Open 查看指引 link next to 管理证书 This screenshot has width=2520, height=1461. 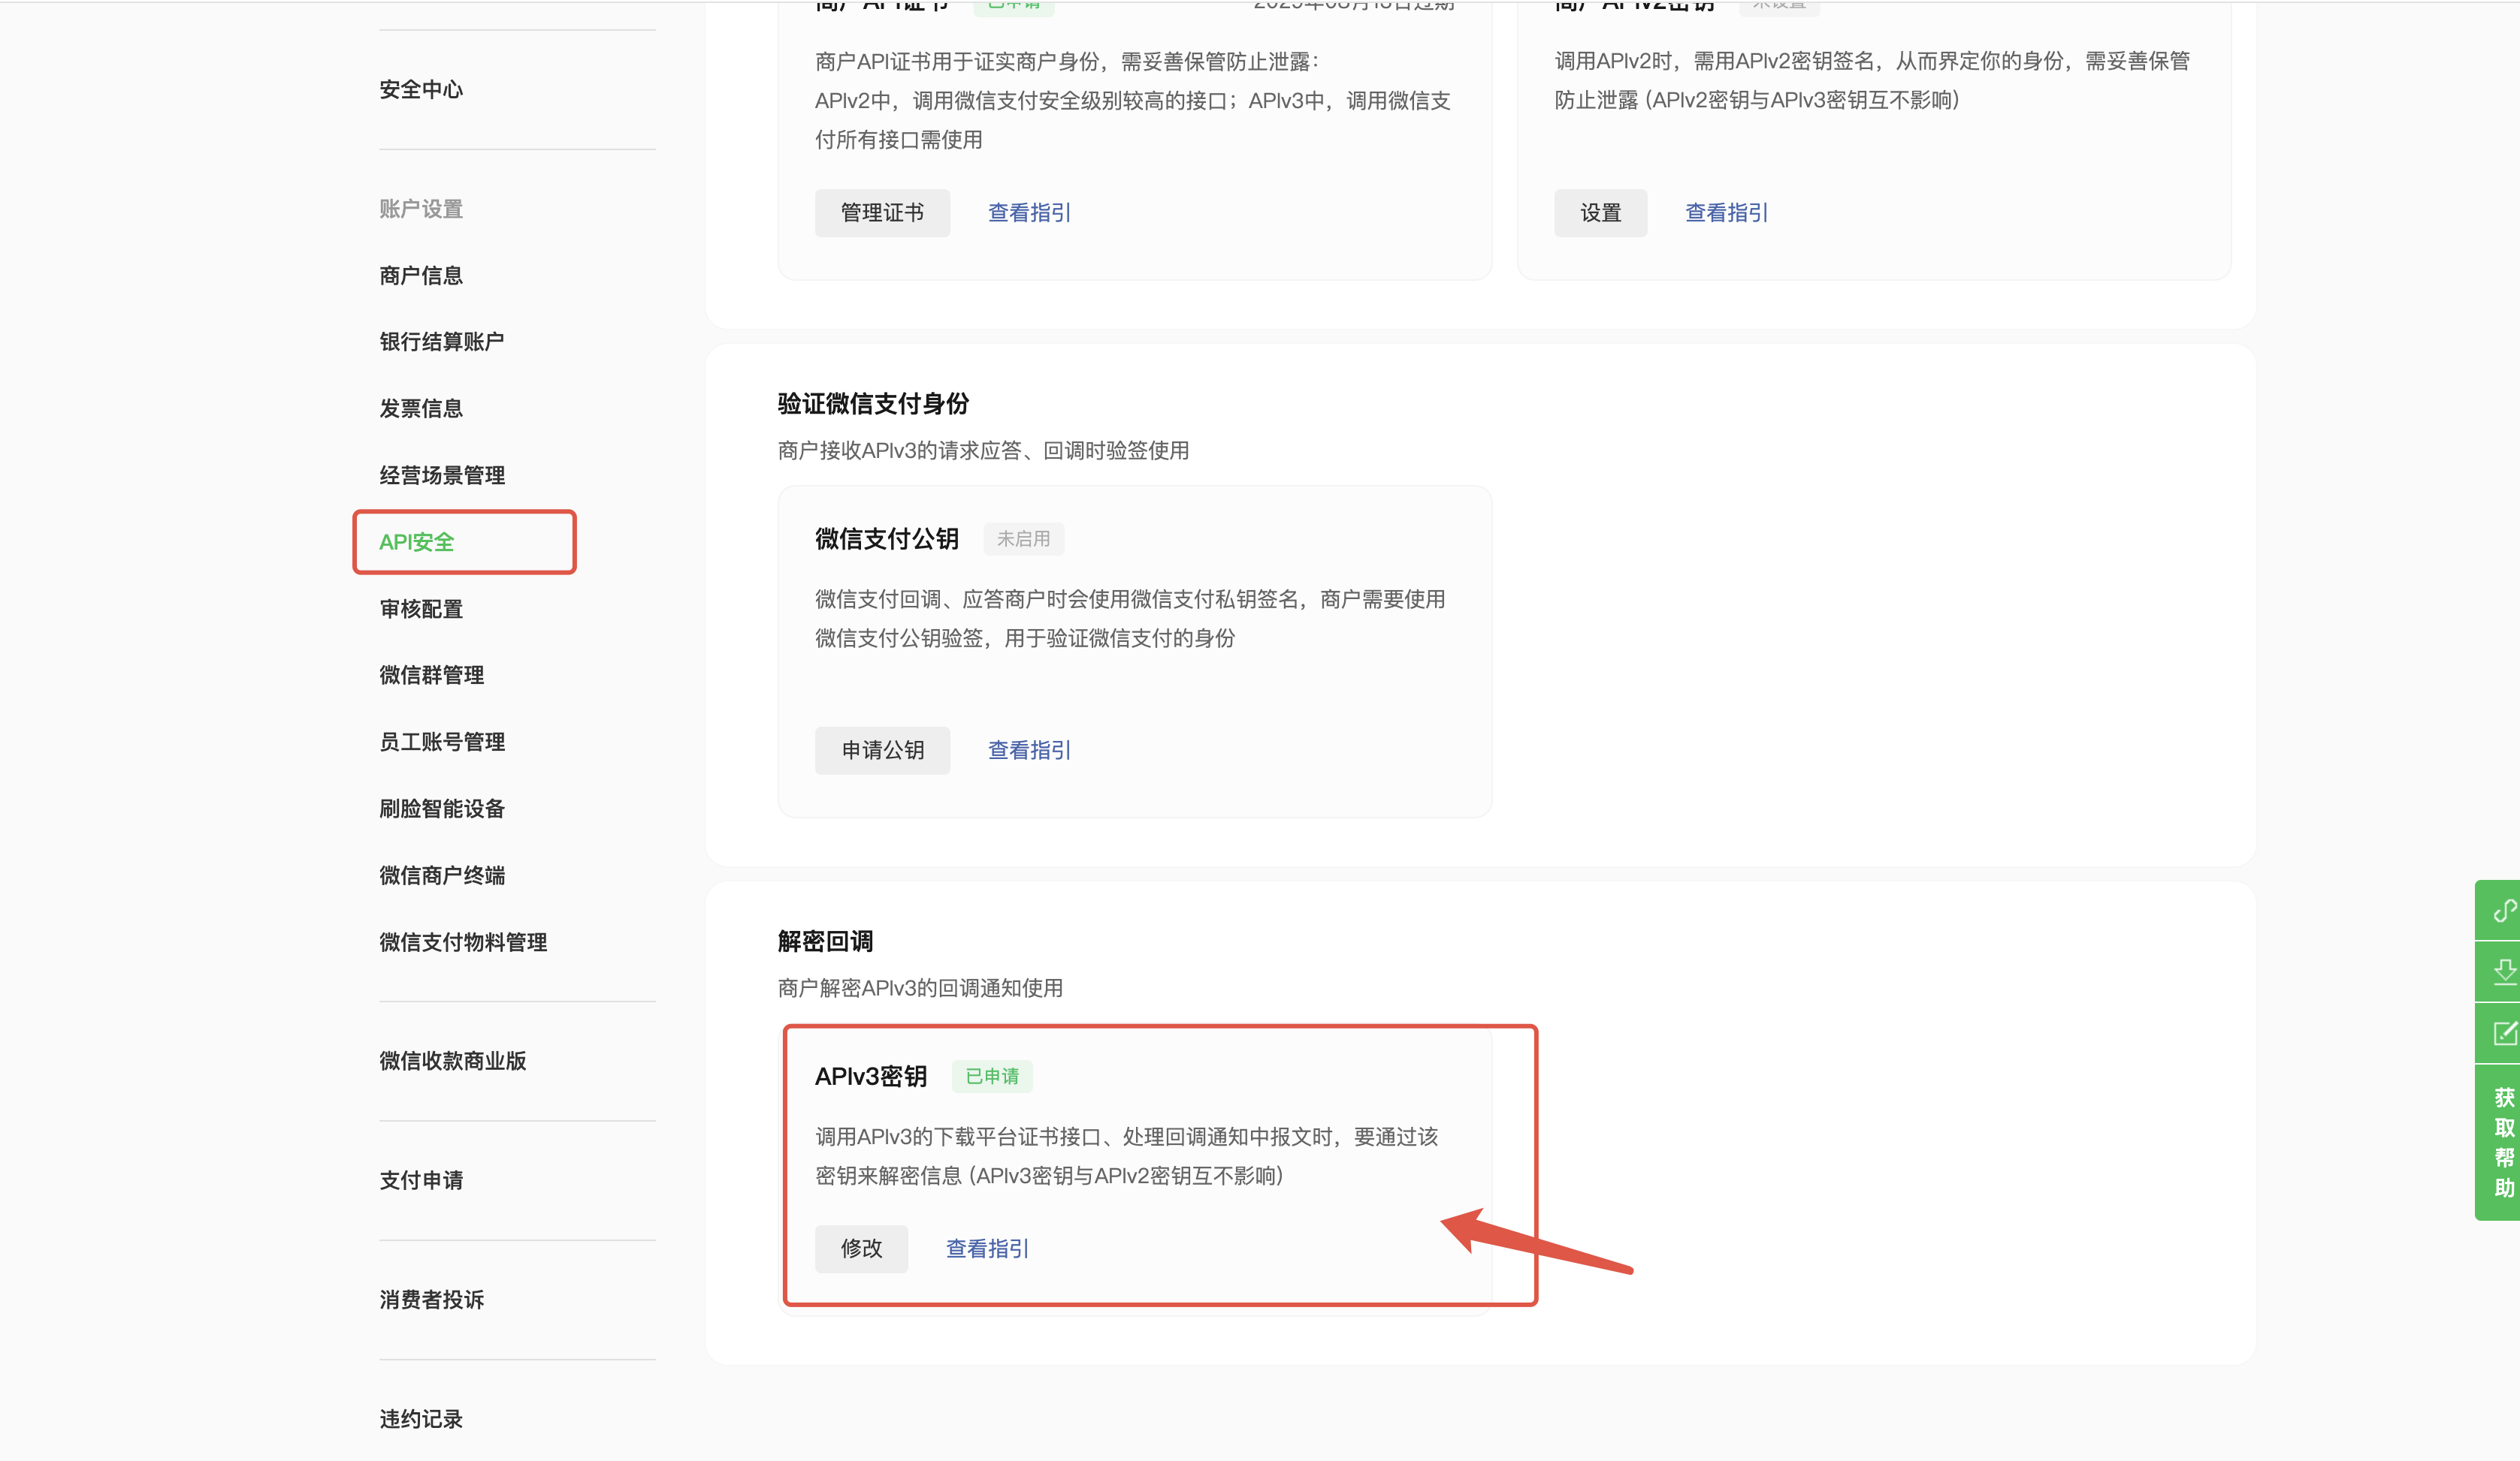1029,213
